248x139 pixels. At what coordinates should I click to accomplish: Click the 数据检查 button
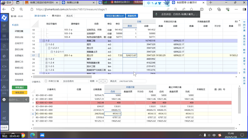click(x=132, y=16)
